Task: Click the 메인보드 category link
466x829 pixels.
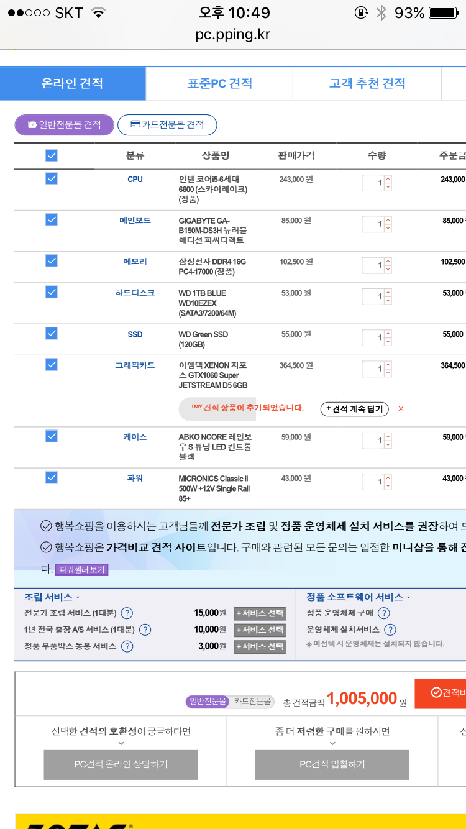Action: click(x=135, y=221)
